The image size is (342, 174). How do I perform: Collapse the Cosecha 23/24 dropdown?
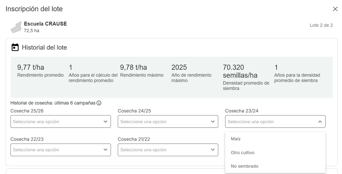275,121
